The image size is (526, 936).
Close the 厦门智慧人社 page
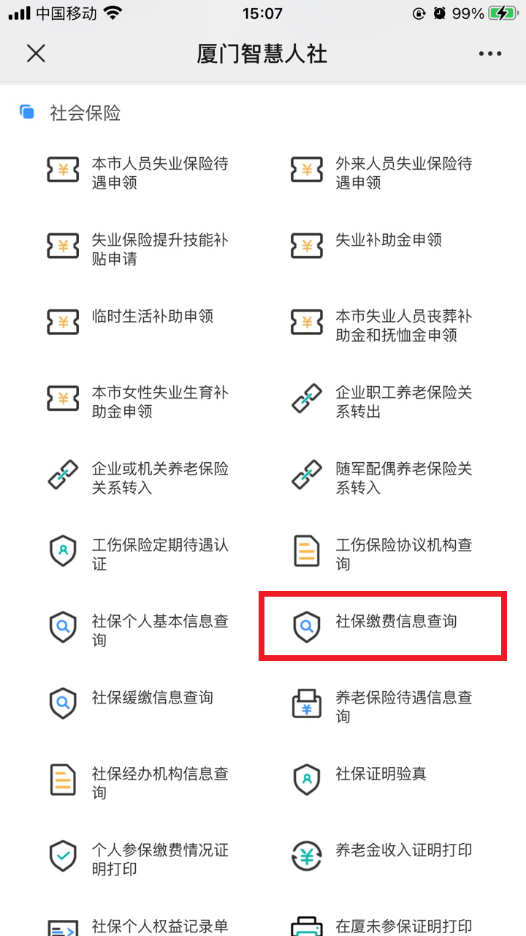36,53
